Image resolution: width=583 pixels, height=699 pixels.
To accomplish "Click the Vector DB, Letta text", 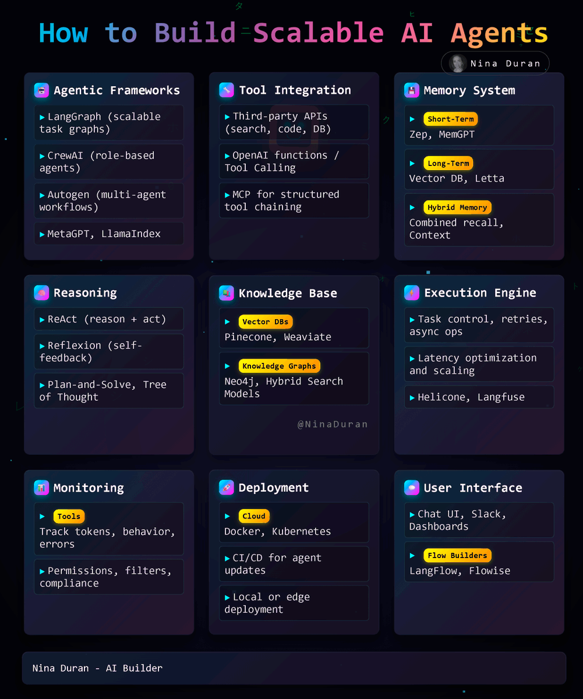I will coord(457,179).
